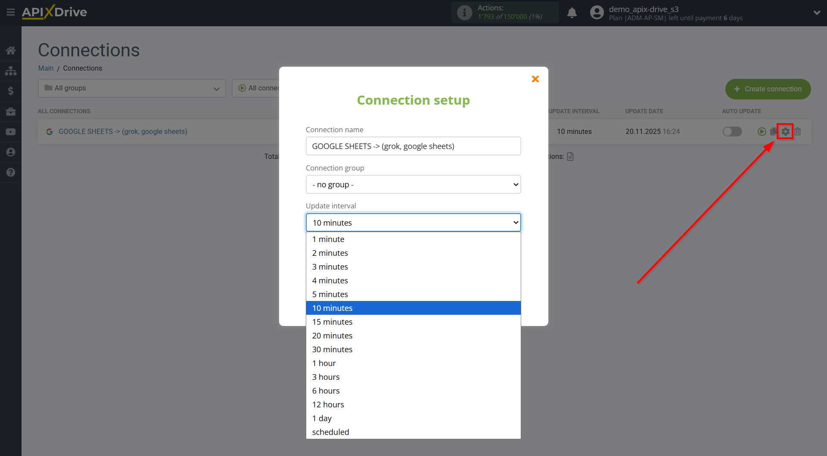This screenshot has height=456, width=827.
Task: Close the Connection setup dialog
Action: click(535, 79)
